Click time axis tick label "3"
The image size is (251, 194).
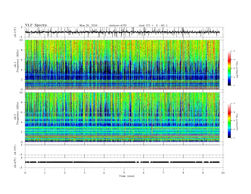pyautogui.click(x=84, y=173)
